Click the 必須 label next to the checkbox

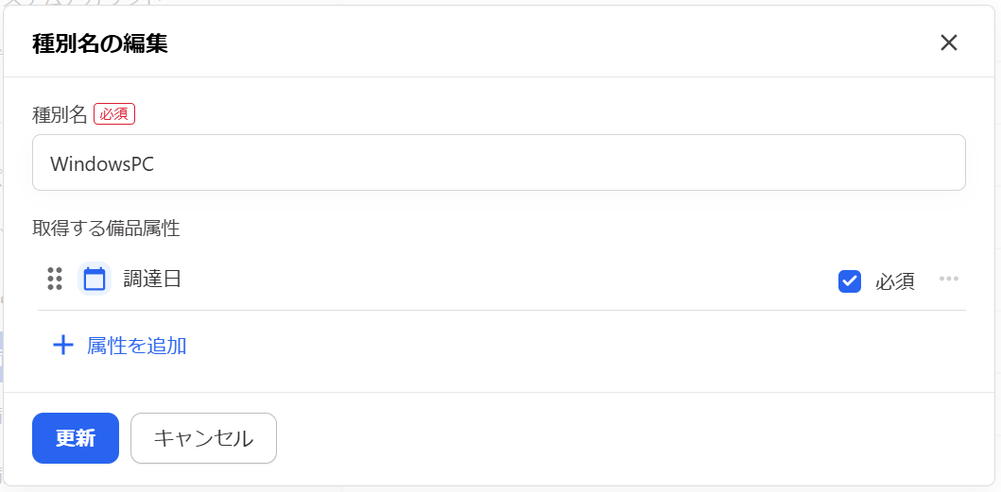895,281
